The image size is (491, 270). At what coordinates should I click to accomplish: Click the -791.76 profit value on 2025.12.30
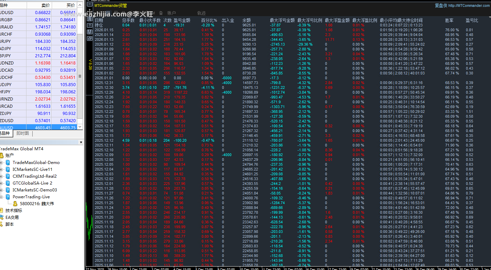click(180, 87)
